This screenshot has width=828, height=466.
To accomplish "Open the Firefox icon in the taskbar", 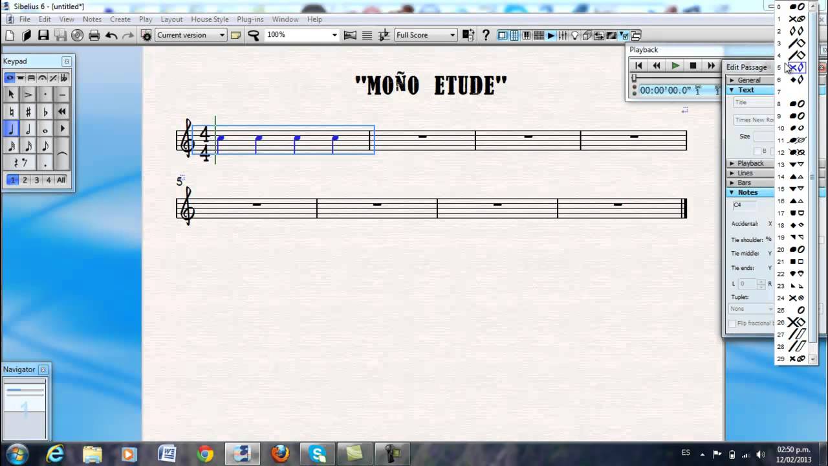I will (x=280, y=453).
